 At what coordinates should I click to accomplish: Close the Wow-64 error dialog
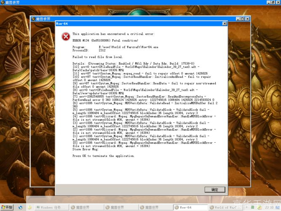[225, 24]
